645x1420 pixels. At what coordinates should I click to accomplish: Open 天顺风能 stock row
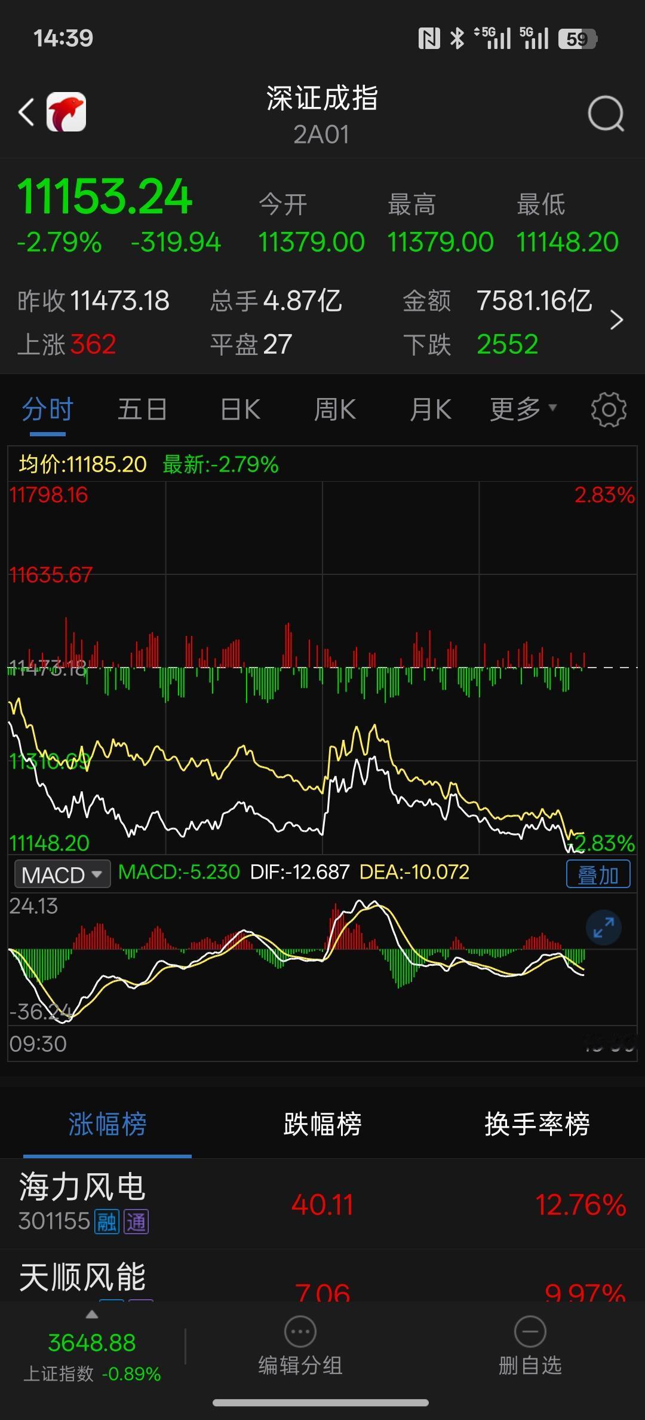(x=322, y=1276)
